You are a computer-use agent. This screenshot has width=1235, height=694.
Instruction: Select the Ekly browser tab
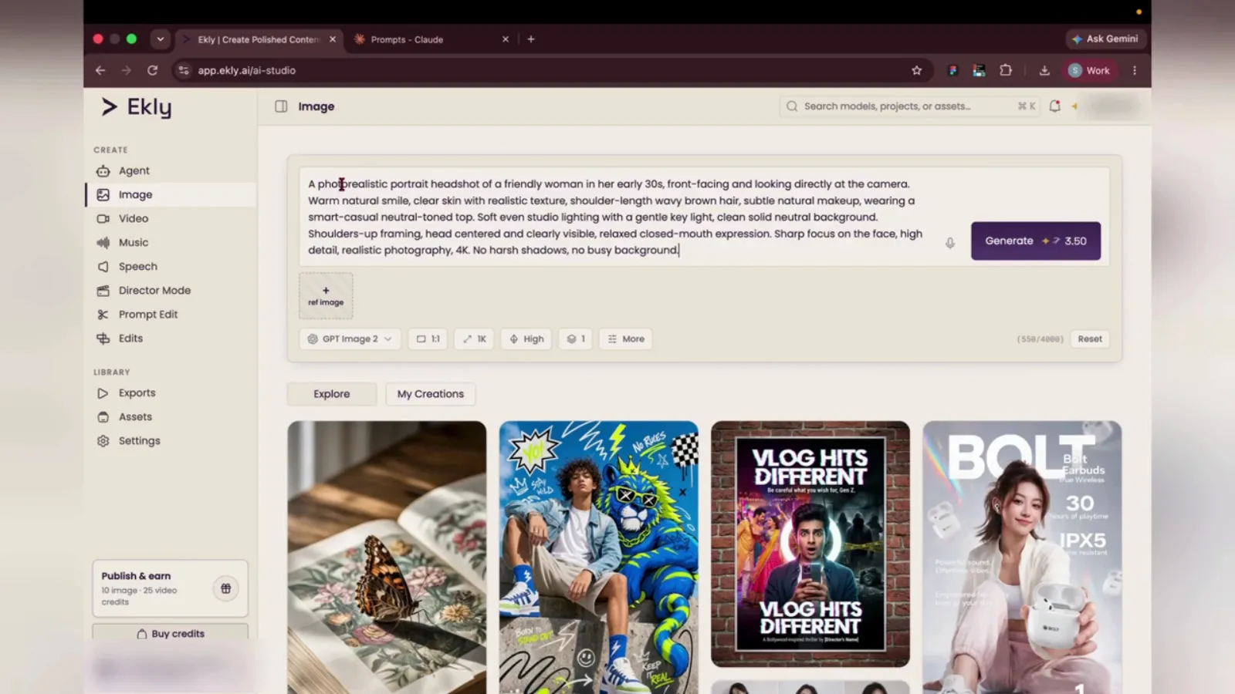259,39
